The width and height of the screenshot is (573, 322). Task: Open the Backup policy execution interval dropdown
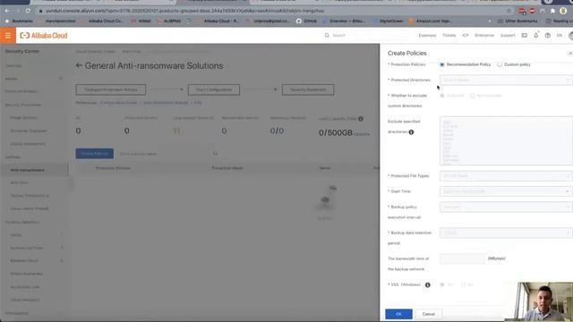pos(506,207)
